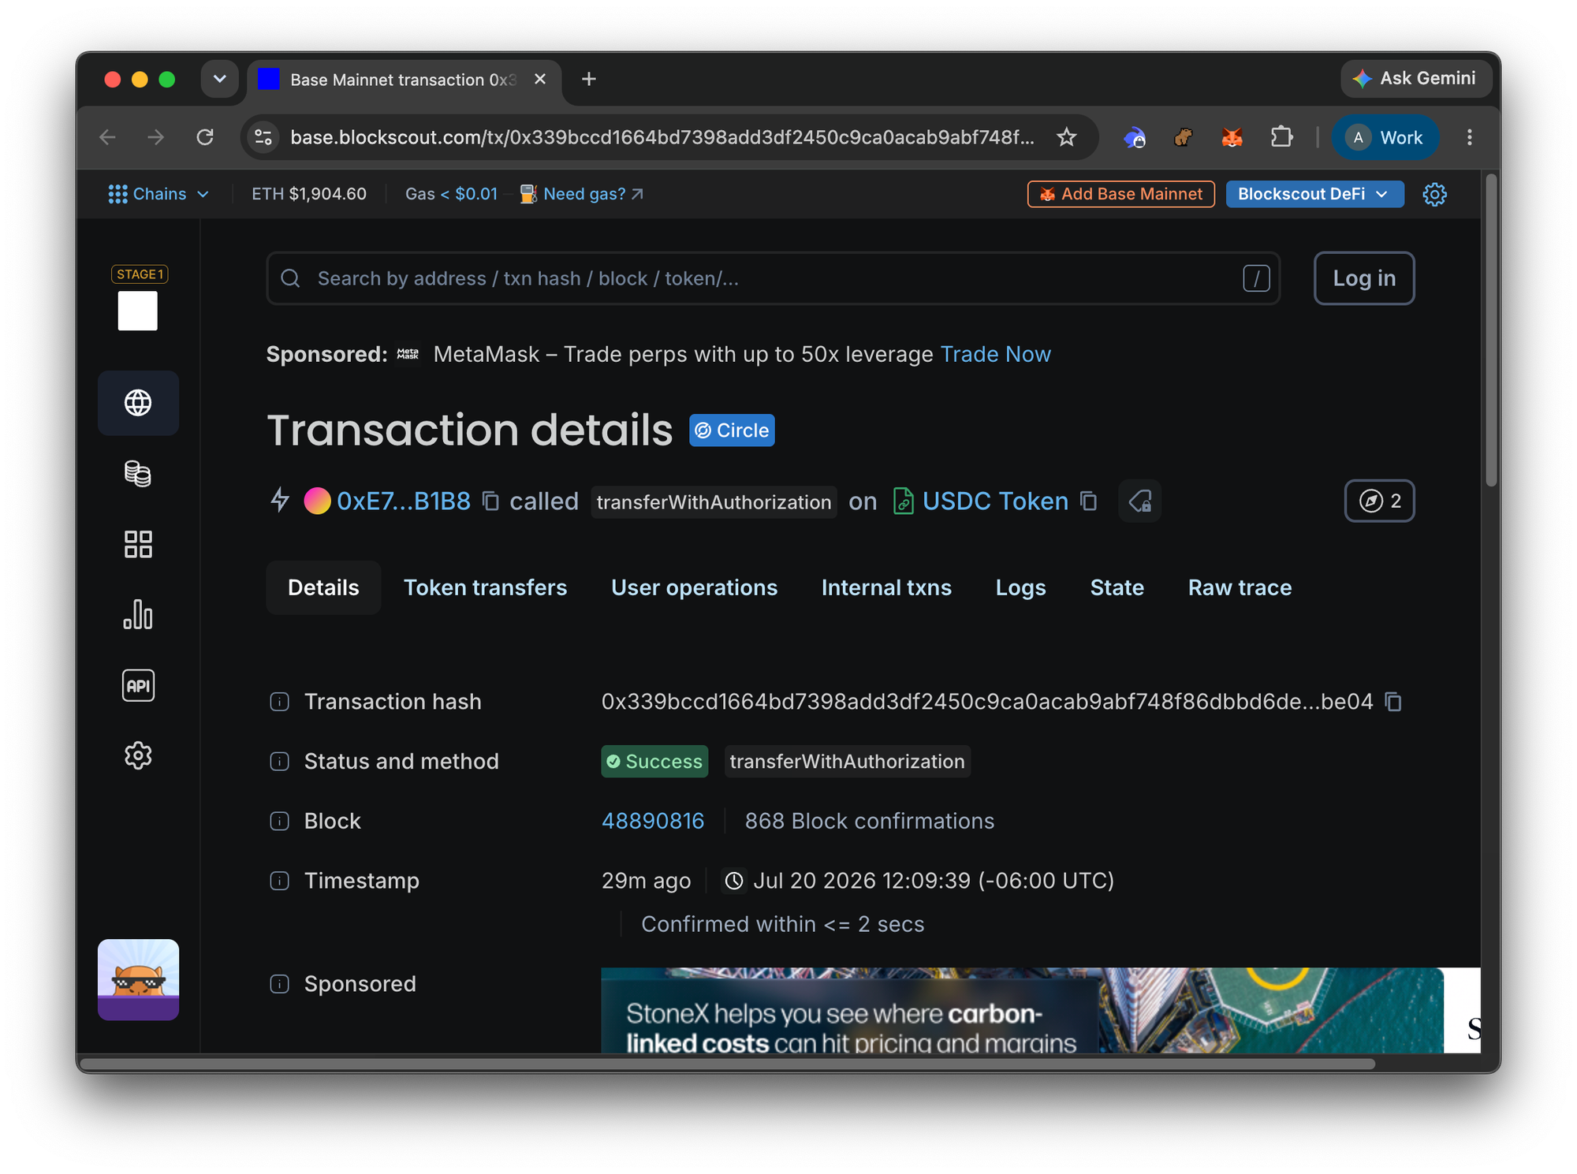Open sender address 0xE7...B1B8
This screenshot has width=1577, height=1174.
[403, 501]
